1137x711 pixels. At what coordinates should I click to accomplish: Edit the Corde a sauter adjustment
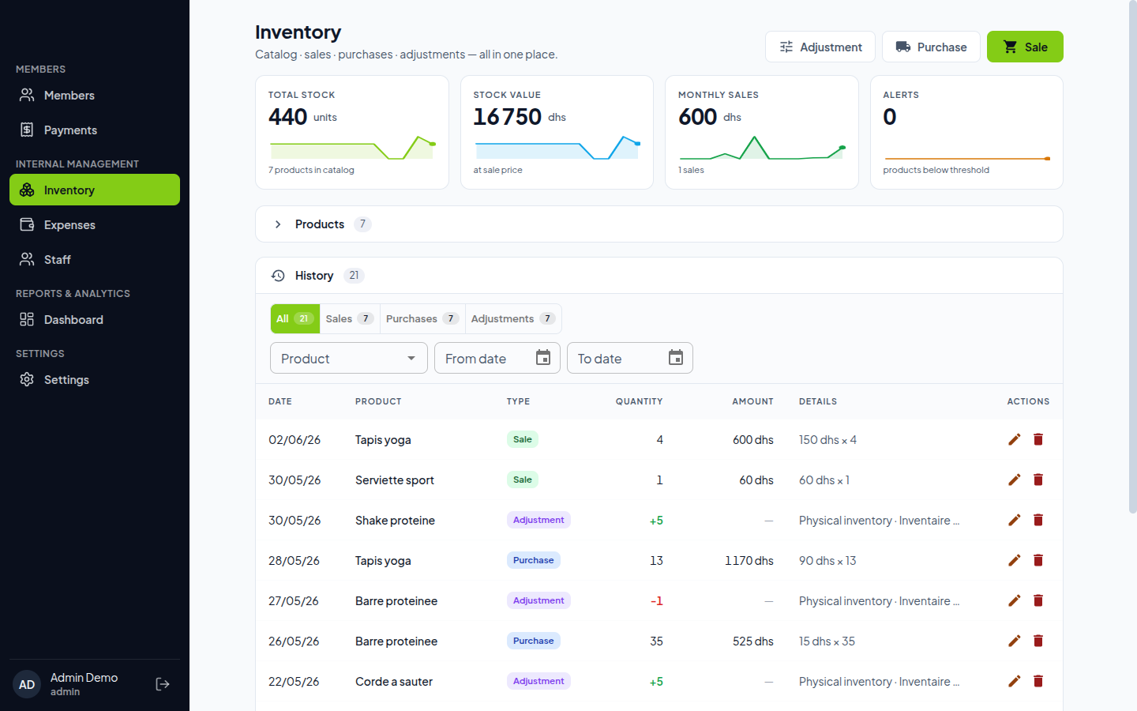click(1015, 681)
